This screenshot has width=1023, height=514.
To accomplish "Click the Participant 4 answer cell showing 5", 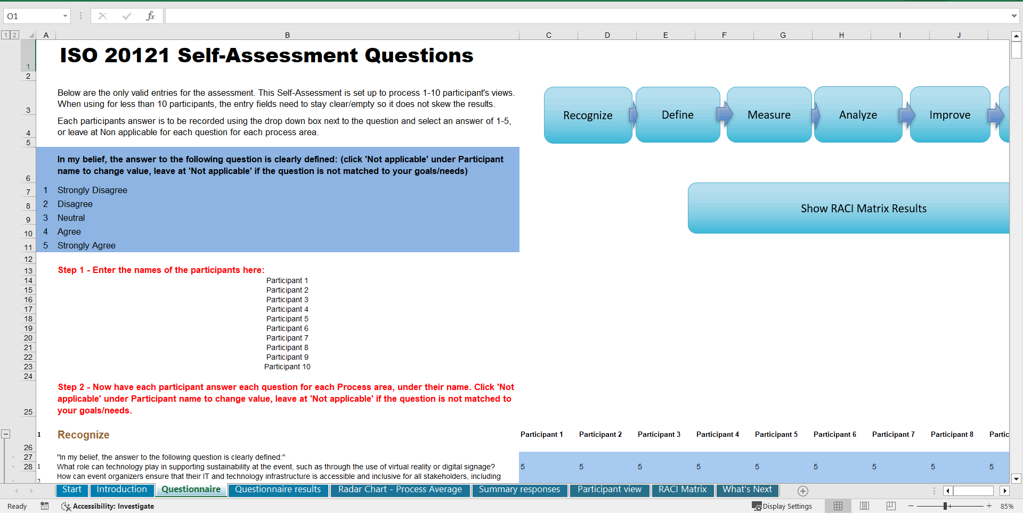I will tap(724, 467).
